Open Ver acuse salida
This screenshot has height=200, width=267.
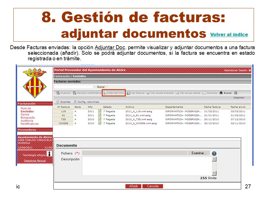click(x=188, y=93)
